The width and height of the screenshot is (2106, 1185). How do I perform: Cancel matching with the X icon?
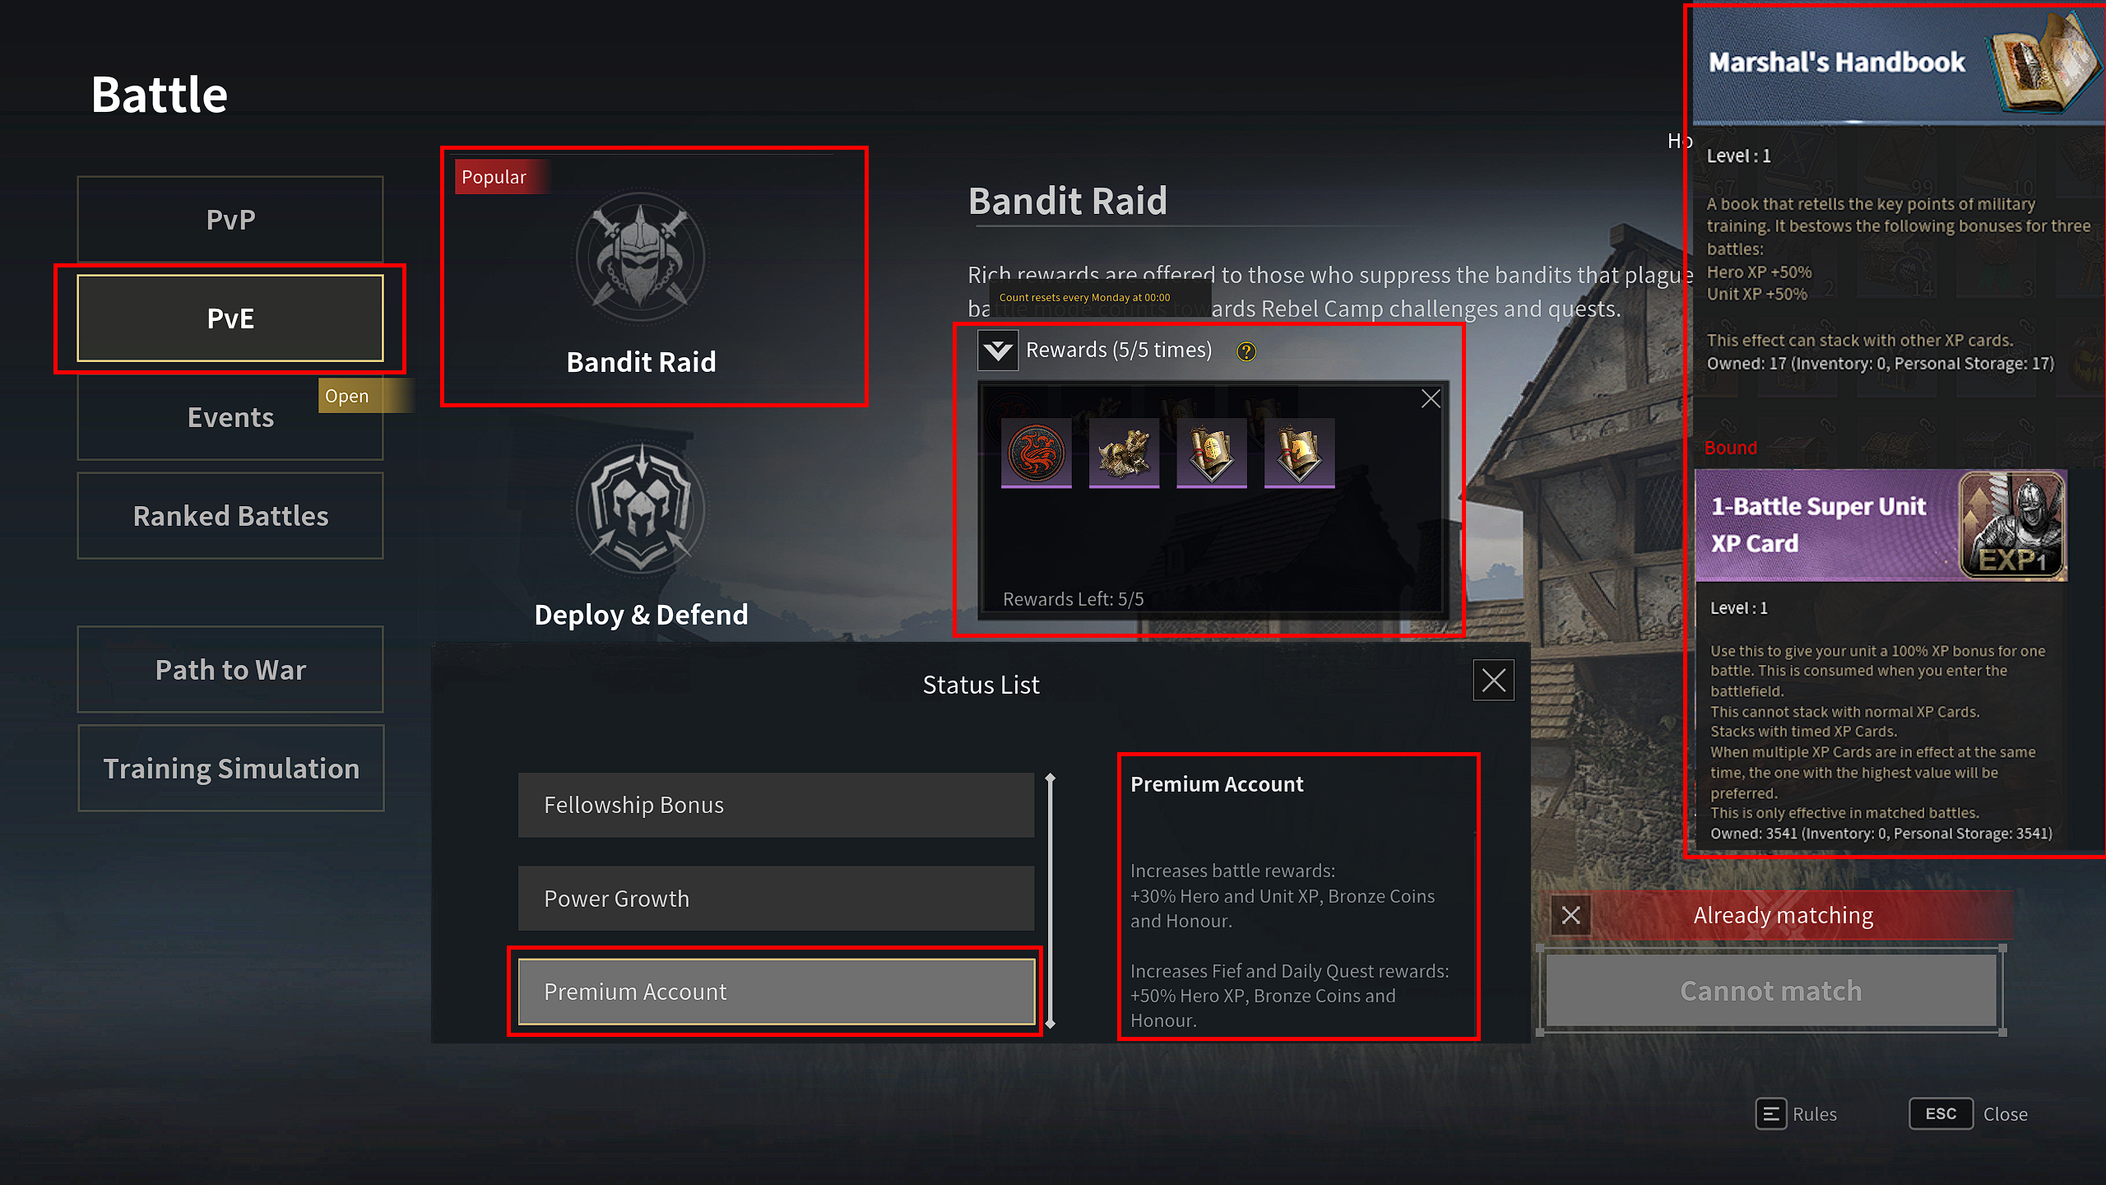(1570, 915)
